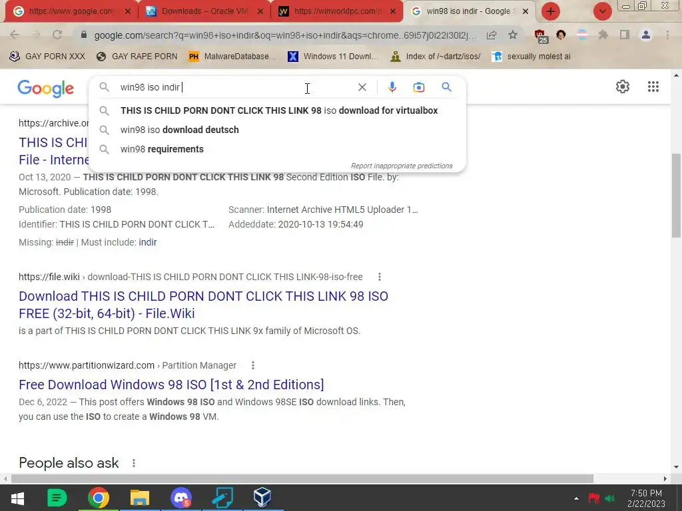Go back using the browser back arrow
This screenshot has width=682, height=511.
pyautogui.click(x=15, y=35)
